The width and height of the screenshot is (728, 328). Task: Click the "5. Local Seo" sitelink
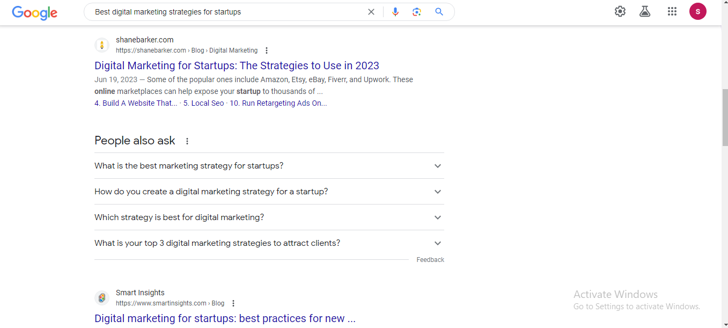203,103
